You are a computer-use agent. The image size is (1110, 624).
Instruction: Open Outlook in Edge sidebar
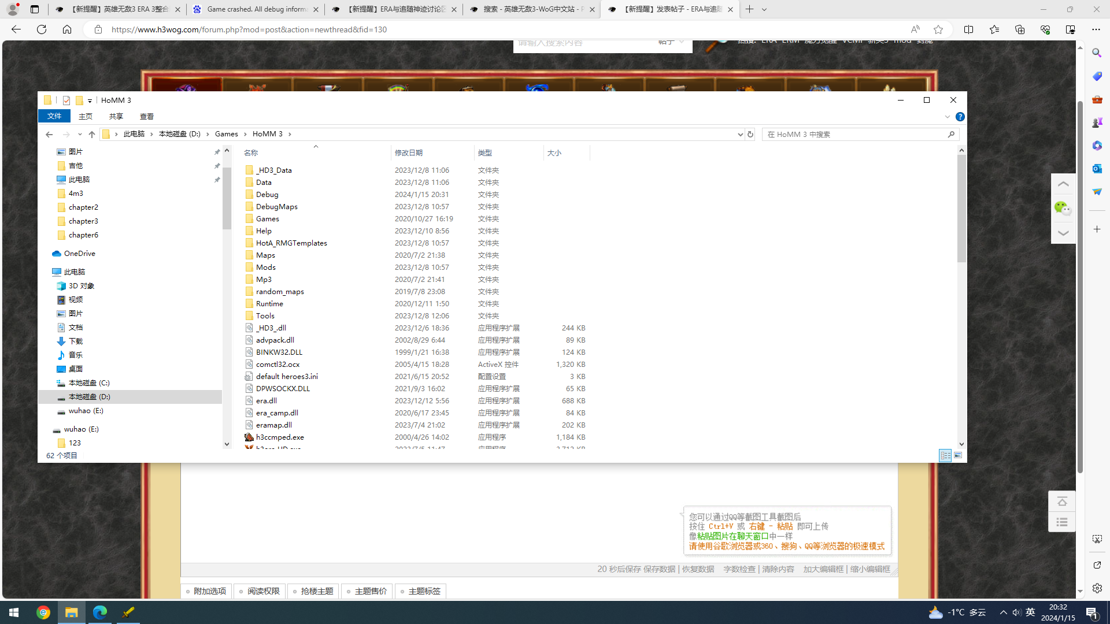[1097, 169]
